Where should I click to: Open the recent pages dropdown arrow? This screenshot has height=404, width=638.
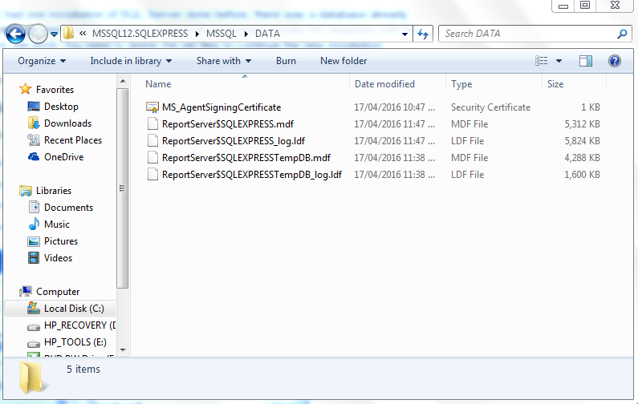(54, 34)
